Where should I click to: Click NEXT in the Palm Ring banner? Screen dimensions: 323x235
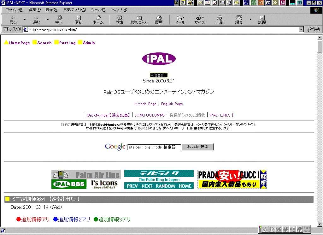(147, 186)
